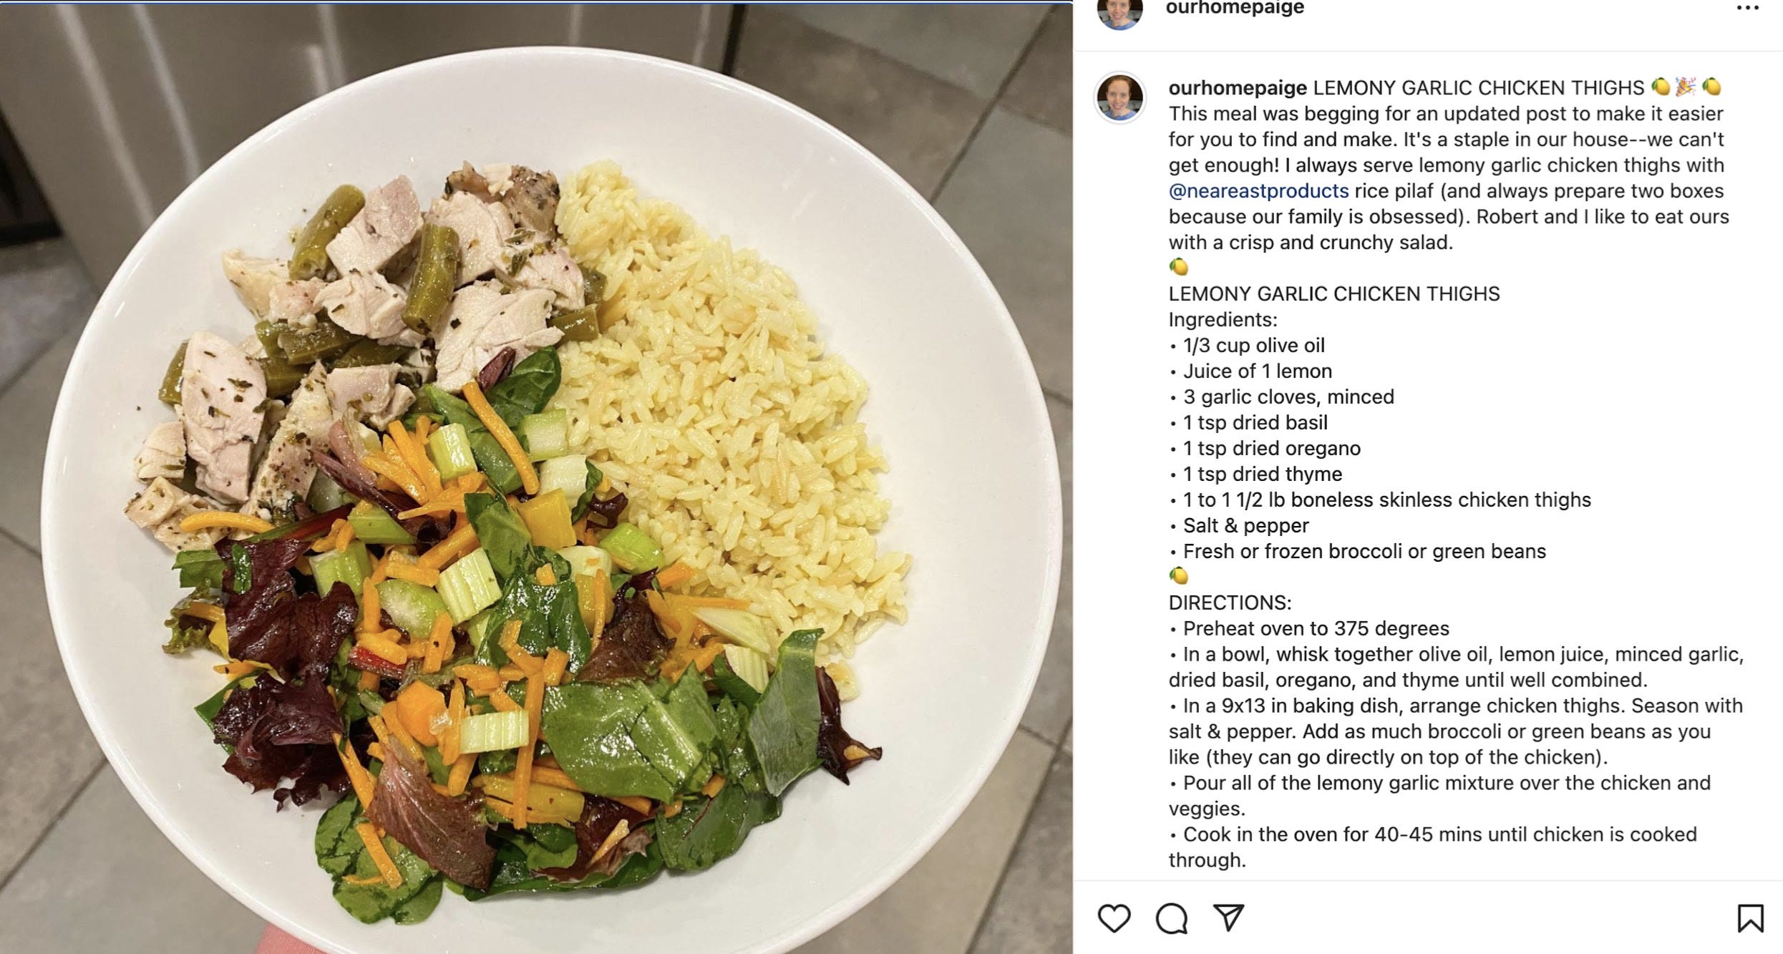This screenshot has height=954, width=1783.
Task: Click the last lemon emoji after the title
Action: [x=1711, y=87]
